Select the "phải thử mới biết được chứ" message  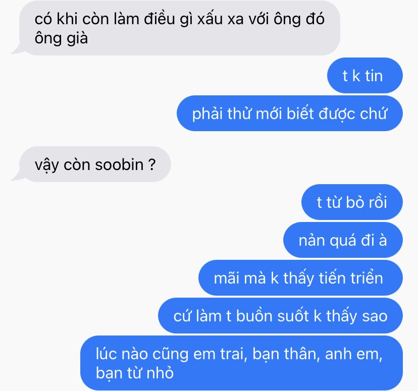pos(289,114)
